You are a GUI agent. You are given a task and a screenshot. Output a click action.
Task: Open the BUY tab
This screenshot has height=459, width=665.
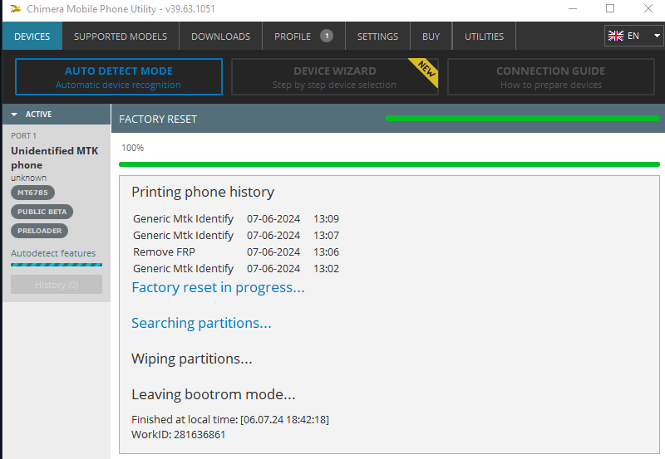click(431, 37)
